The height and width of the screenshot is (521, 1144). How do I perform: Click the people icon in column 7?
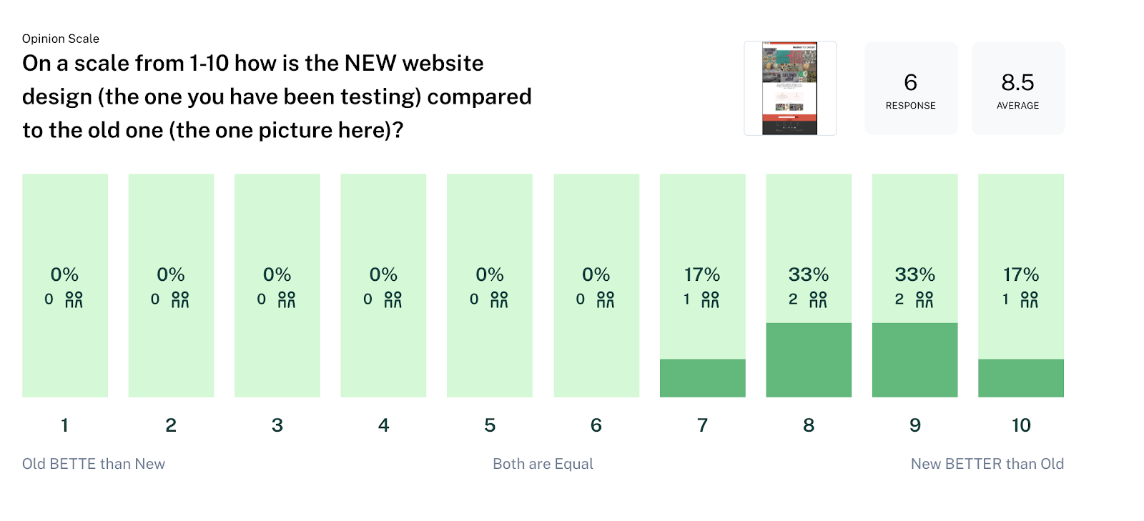(x=710, y=299)
